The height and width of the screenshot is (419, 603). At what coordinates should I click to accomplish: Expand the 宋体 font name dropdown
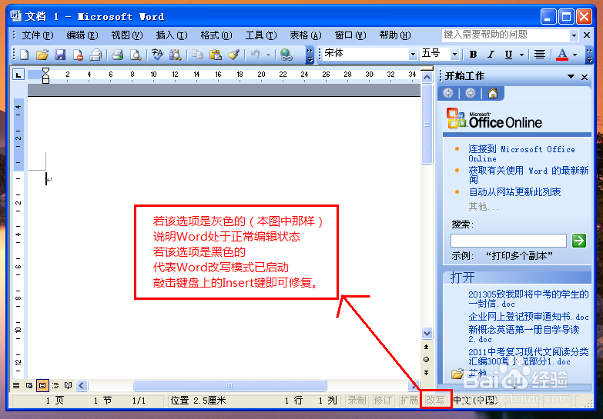pos(413,55)
